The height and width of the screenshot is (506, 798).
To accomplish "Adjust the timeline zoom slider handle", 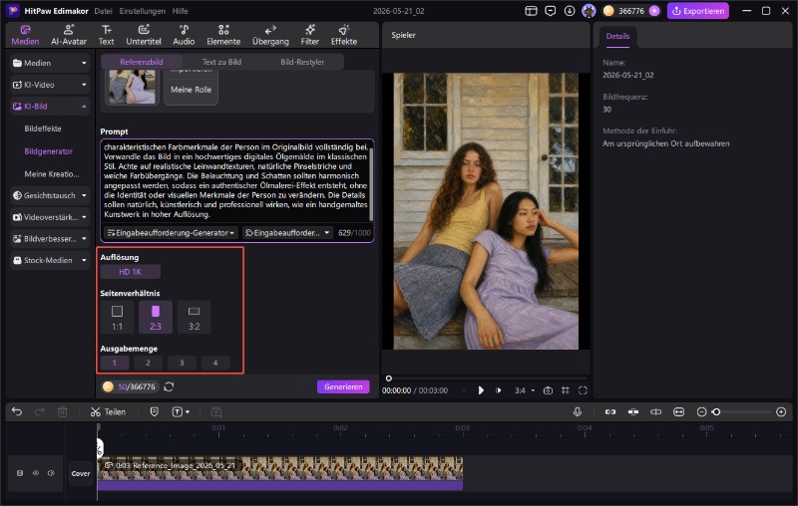I will 716,411.
